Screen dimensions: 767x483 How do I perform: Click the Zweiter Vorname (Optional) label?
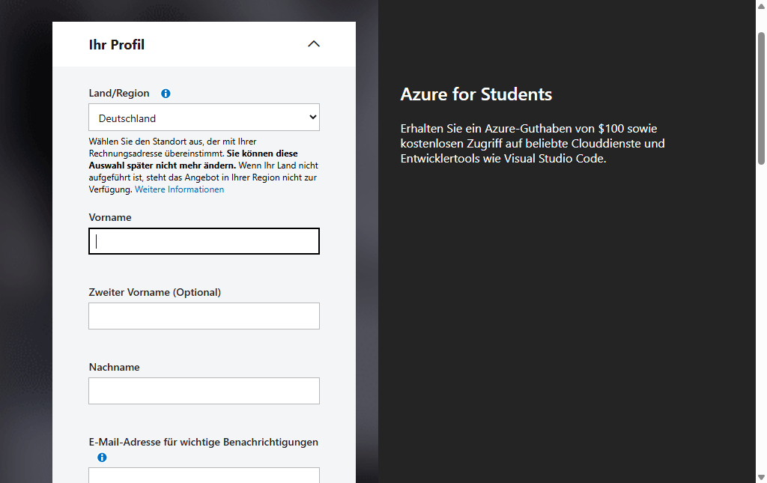click(154, 292)
